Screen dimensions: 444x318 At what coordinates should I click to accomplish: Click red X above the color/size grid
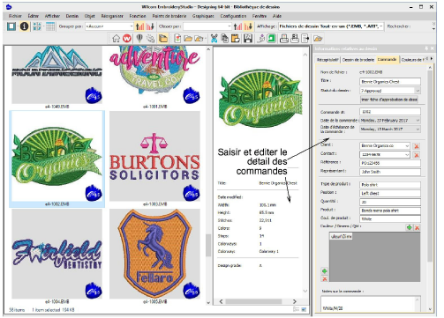click(x=417, y=227)
